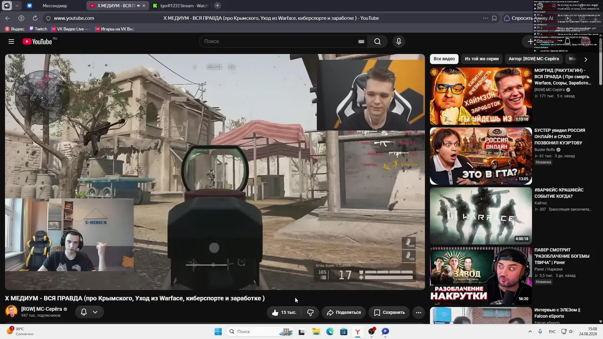Open the Buster Rofls channel name
This screenshot has width=603, height=339.
(x=545, y=150)
